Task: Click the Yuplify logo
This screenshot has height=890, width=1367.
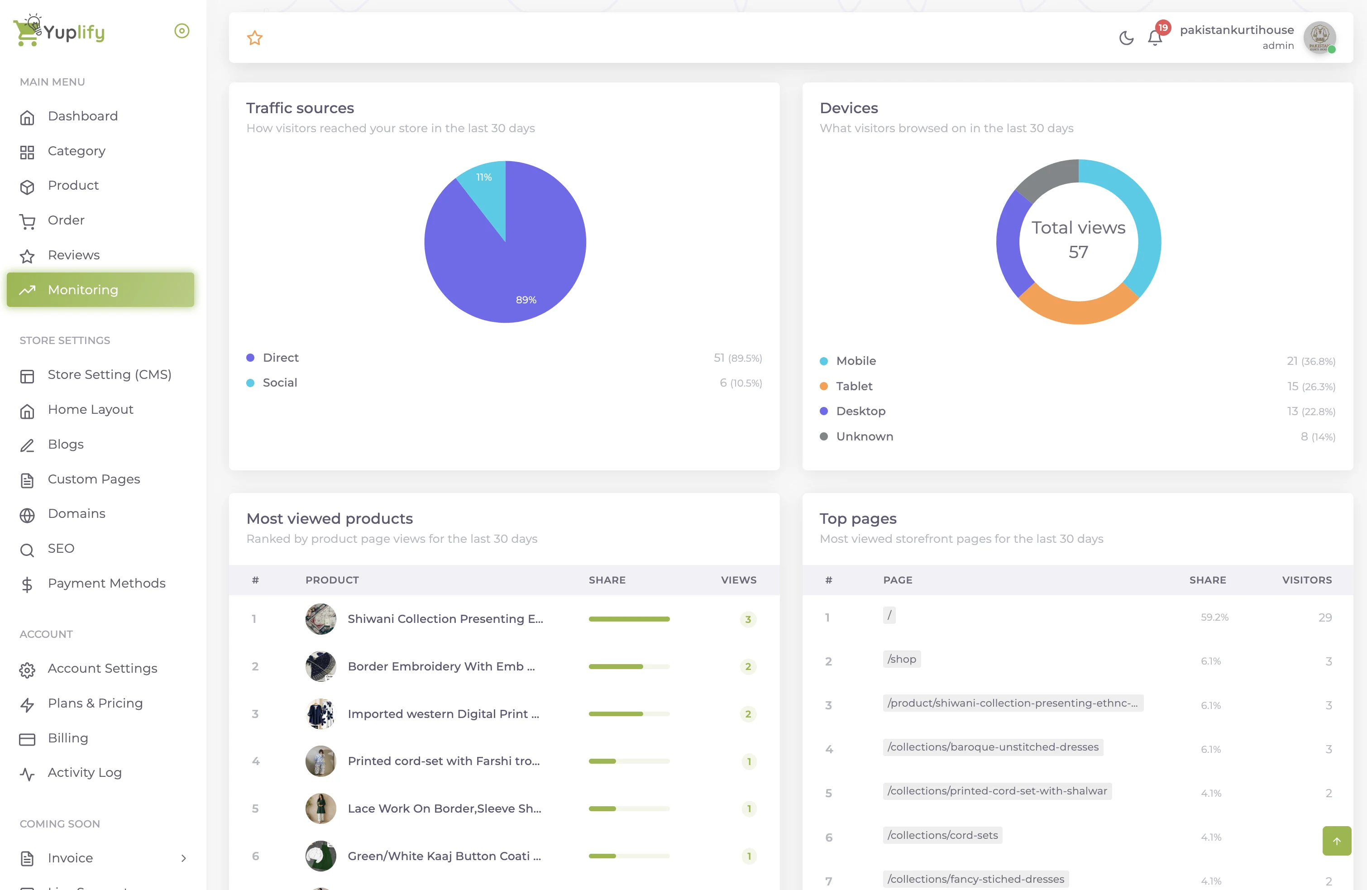Action: click(59, 31)
